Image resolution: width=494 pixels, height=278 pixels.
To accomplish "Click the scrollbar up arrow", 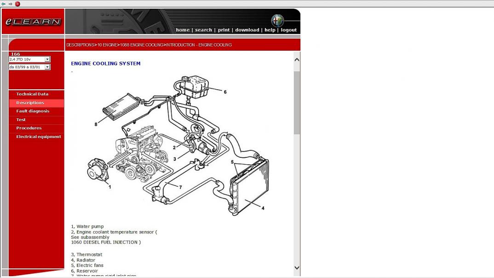I will pos(297,59).
